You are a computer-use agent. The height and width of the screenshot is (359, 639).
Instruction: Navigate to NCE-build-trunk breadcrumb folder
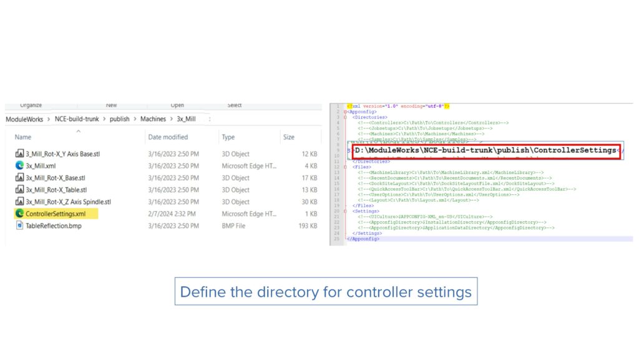77,119
